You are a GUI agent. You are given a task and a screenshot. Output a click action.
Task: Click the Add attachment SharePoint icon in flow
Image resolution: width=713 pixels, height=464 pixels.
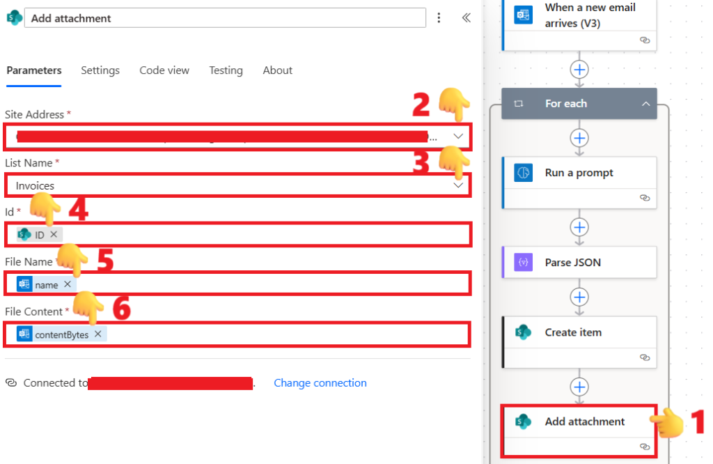[523, 422]
